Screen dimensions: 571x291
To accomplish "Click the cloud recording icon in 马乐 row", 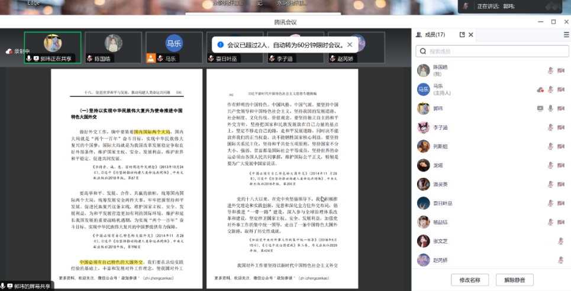I will click(x=540, y=90).
